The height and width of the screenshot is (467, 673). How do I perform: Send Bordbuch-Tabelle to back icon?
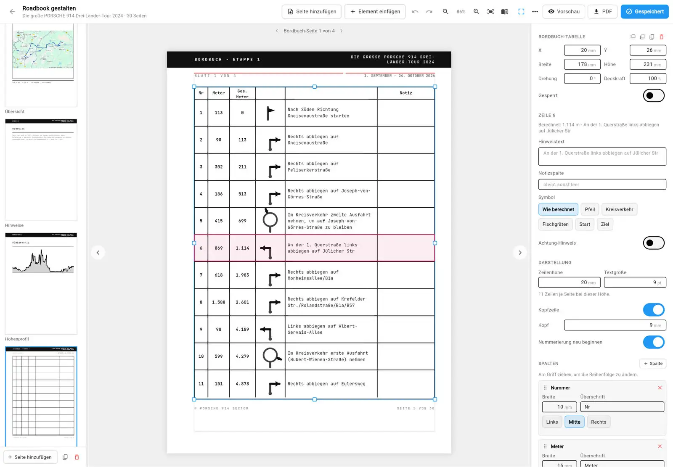[x=642, y=37]
